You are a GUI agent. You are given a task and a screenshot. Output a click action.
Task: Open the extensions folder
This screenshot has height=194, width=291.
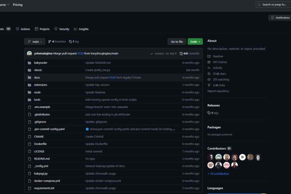click(x=40, y=85)
